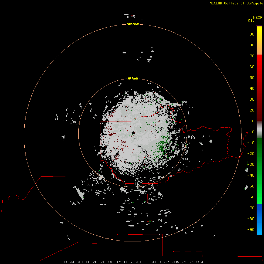Click the 70 value on the velocity scale
The image size is (264, 264).
pos(252,56)
